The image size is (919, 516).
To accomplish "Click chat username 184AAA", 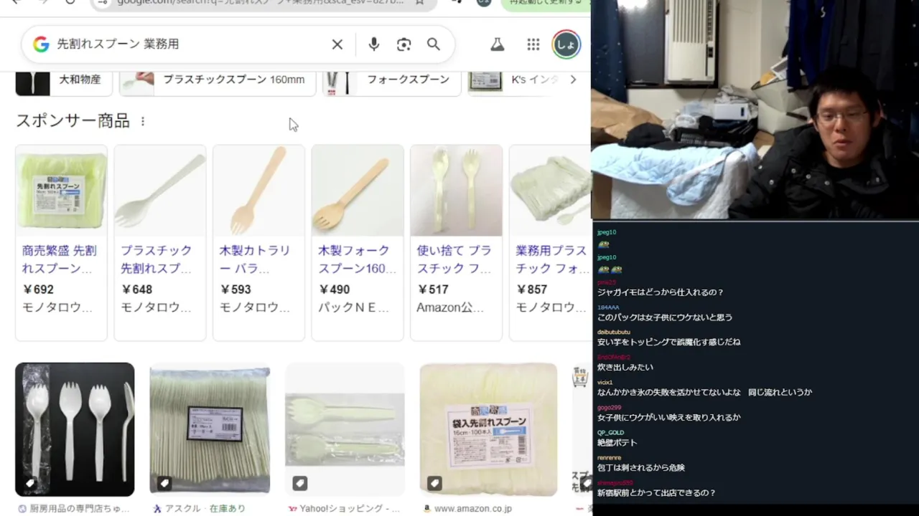I will pyautogui.click(x=608, y=307).
